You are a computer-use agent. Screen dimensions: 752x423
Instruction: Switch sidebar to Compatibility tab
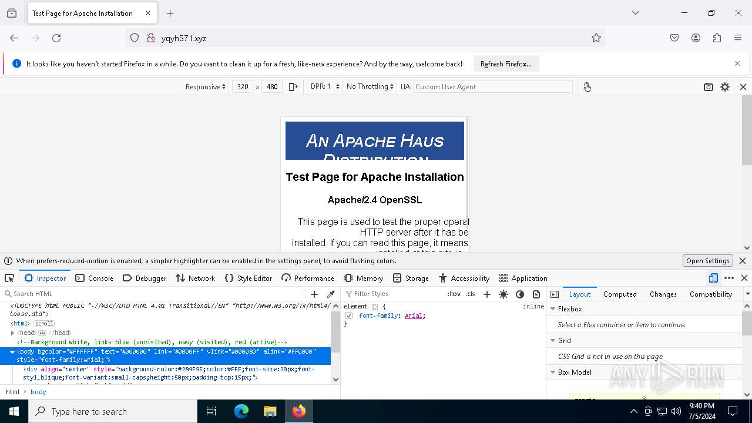[x=711, y=294]
